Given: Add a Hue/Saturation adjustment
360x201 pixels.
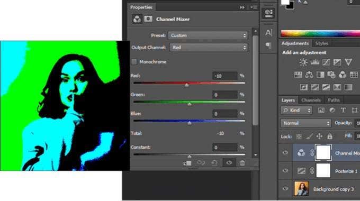Looking at the screenshot, I should coord(298,75).
